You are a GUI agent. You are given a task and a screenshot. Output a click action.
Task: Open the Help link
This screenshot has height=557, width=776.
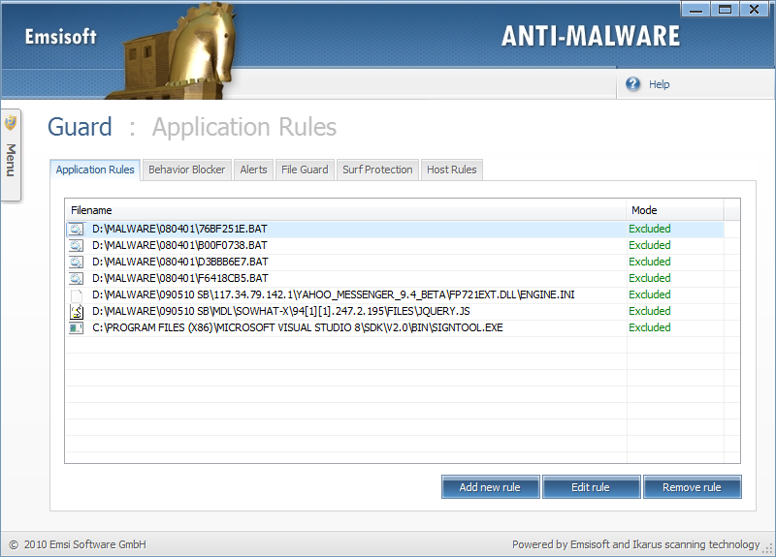(660, 84)
